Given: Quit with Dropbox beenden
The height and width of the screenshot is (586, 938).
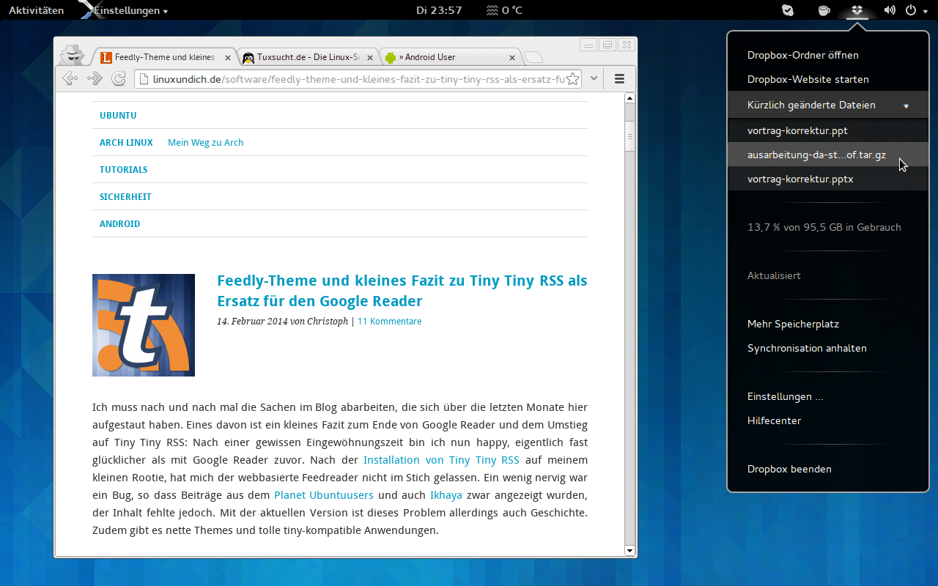Looking at the screenshot, I should click(x=828, y=469).
